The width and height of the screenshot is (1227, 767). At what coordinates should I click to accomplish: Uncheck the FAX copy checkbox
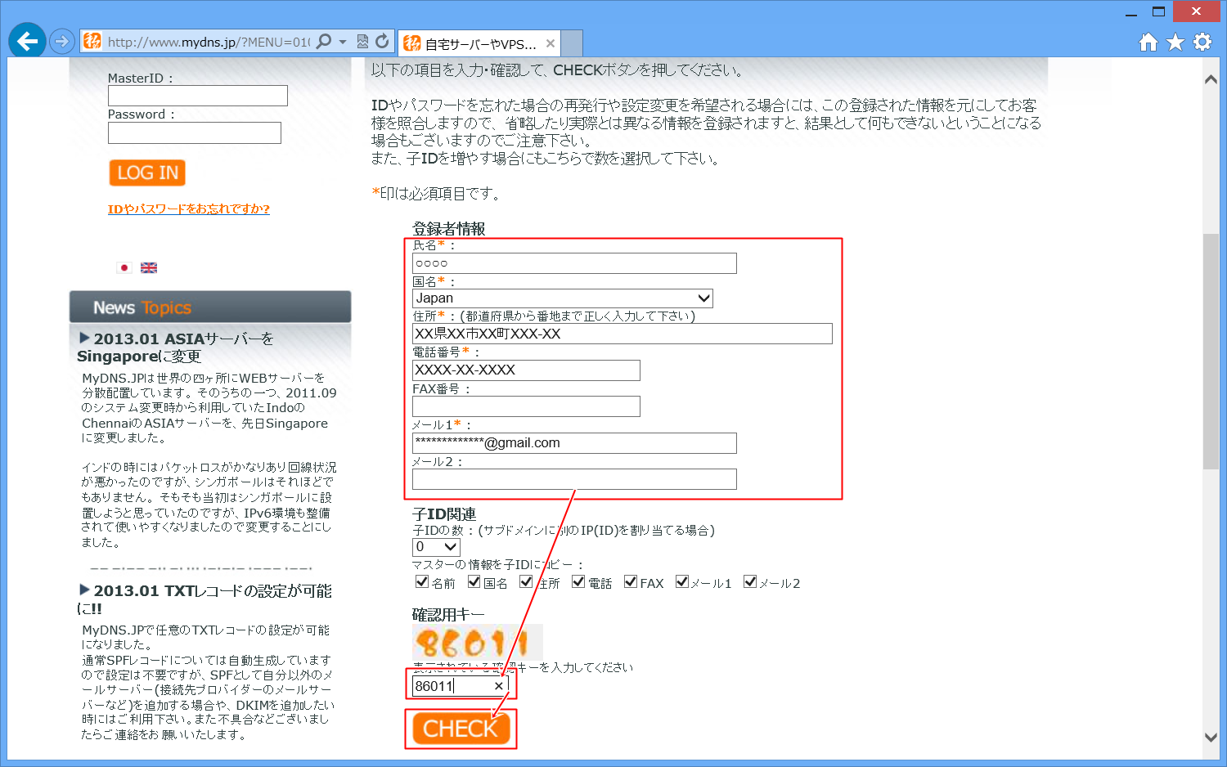pos(631,581)
